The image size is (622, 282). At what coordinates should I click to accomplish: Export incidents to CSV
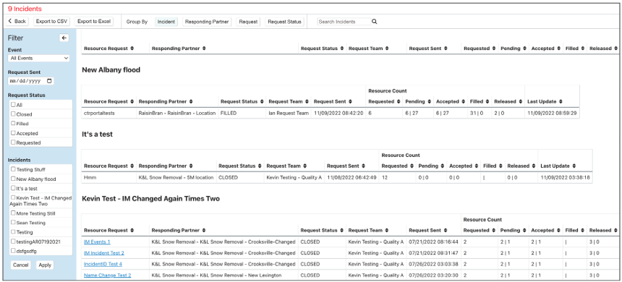(51, 22)
